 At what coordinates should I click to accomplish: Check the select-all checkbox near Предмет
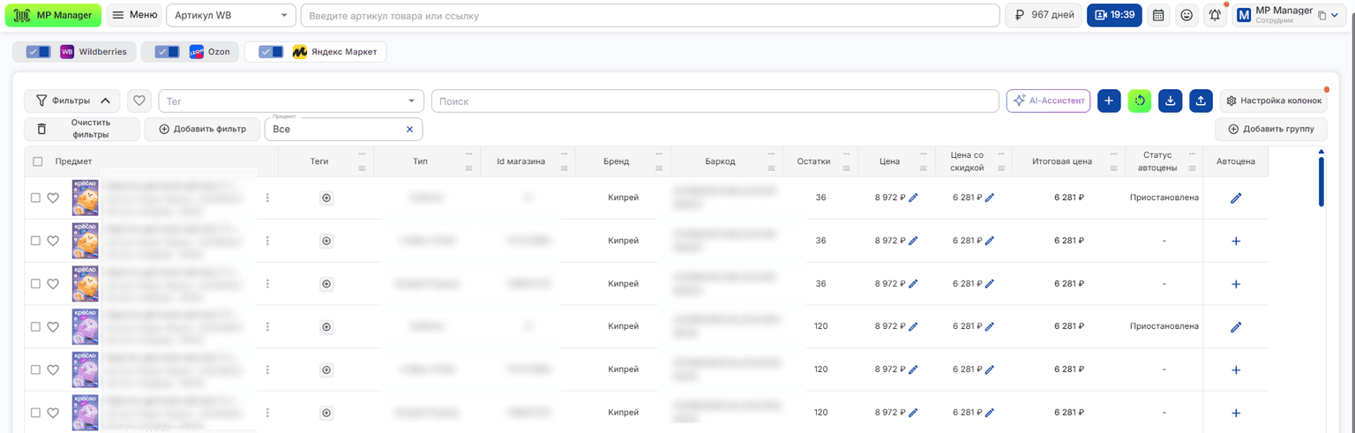pyautogui.click(x=37, y=161)
